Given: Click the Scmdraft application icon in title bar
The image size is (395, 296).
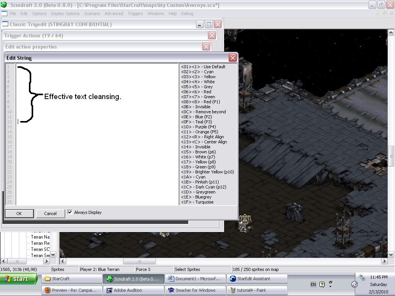Looking at the screenshot, I should click(4, 5).
